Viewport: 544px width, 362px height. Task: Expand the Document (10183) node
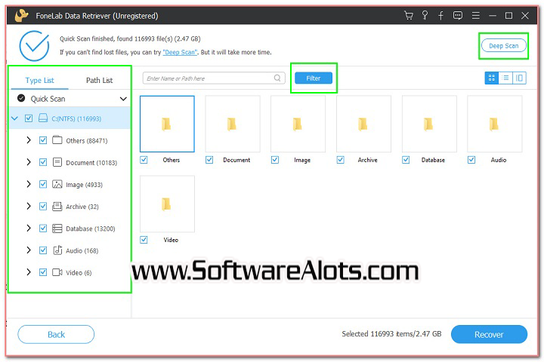[29, 162]
